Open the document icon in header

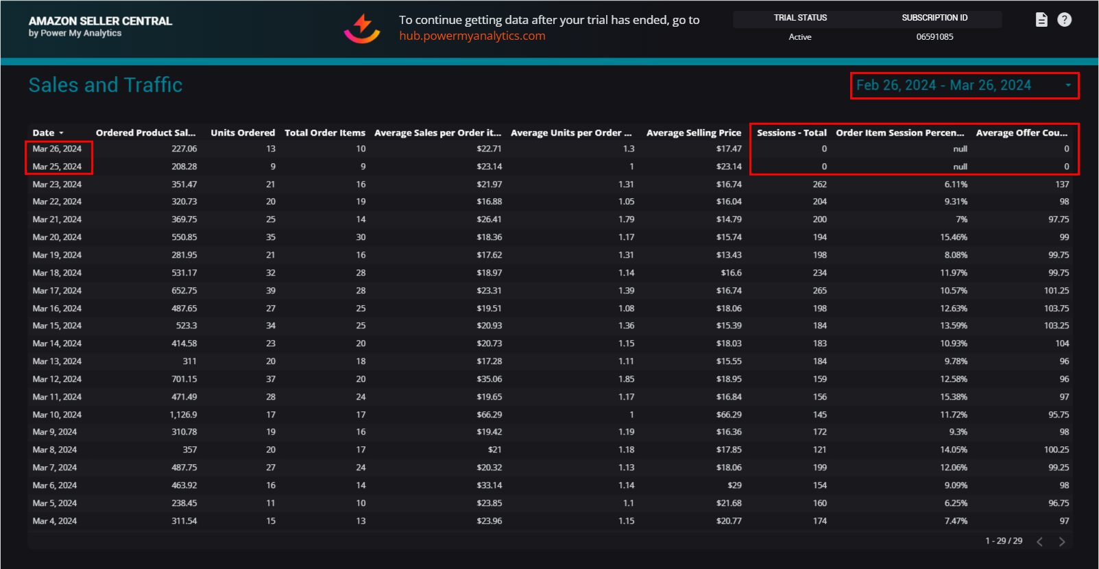1041,20
